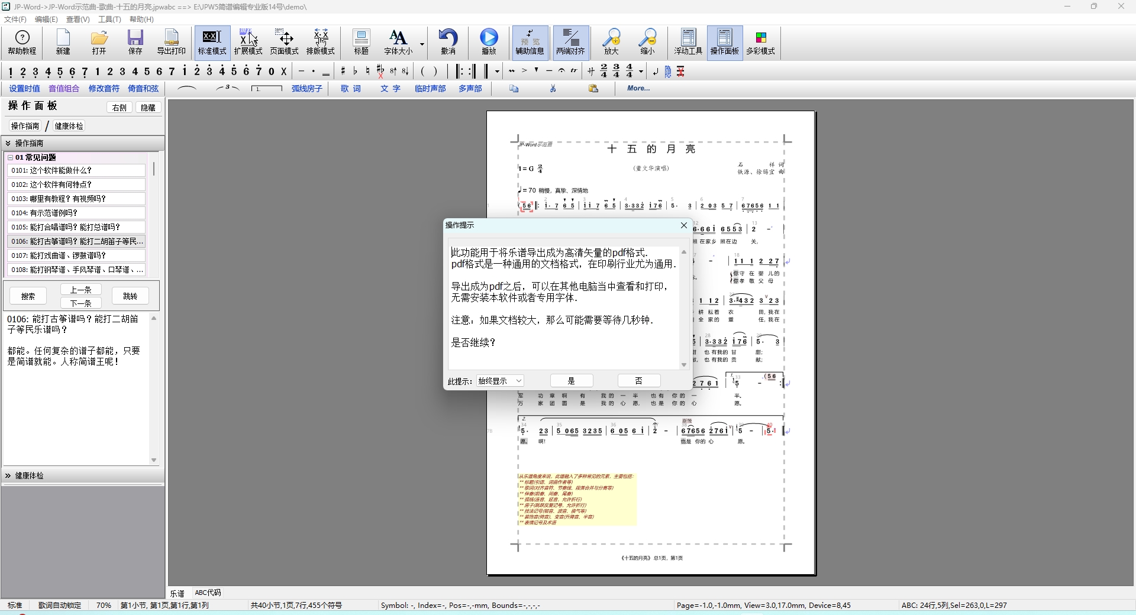1136x615 pixels.
Task: Zoom in with 放大 magnifier
Action: (611, 42)
